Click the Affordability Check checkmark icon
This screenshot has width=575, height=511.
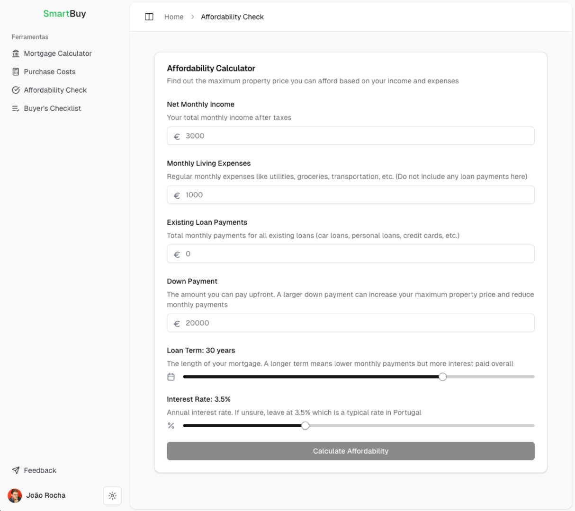click(x=16, y=90)
